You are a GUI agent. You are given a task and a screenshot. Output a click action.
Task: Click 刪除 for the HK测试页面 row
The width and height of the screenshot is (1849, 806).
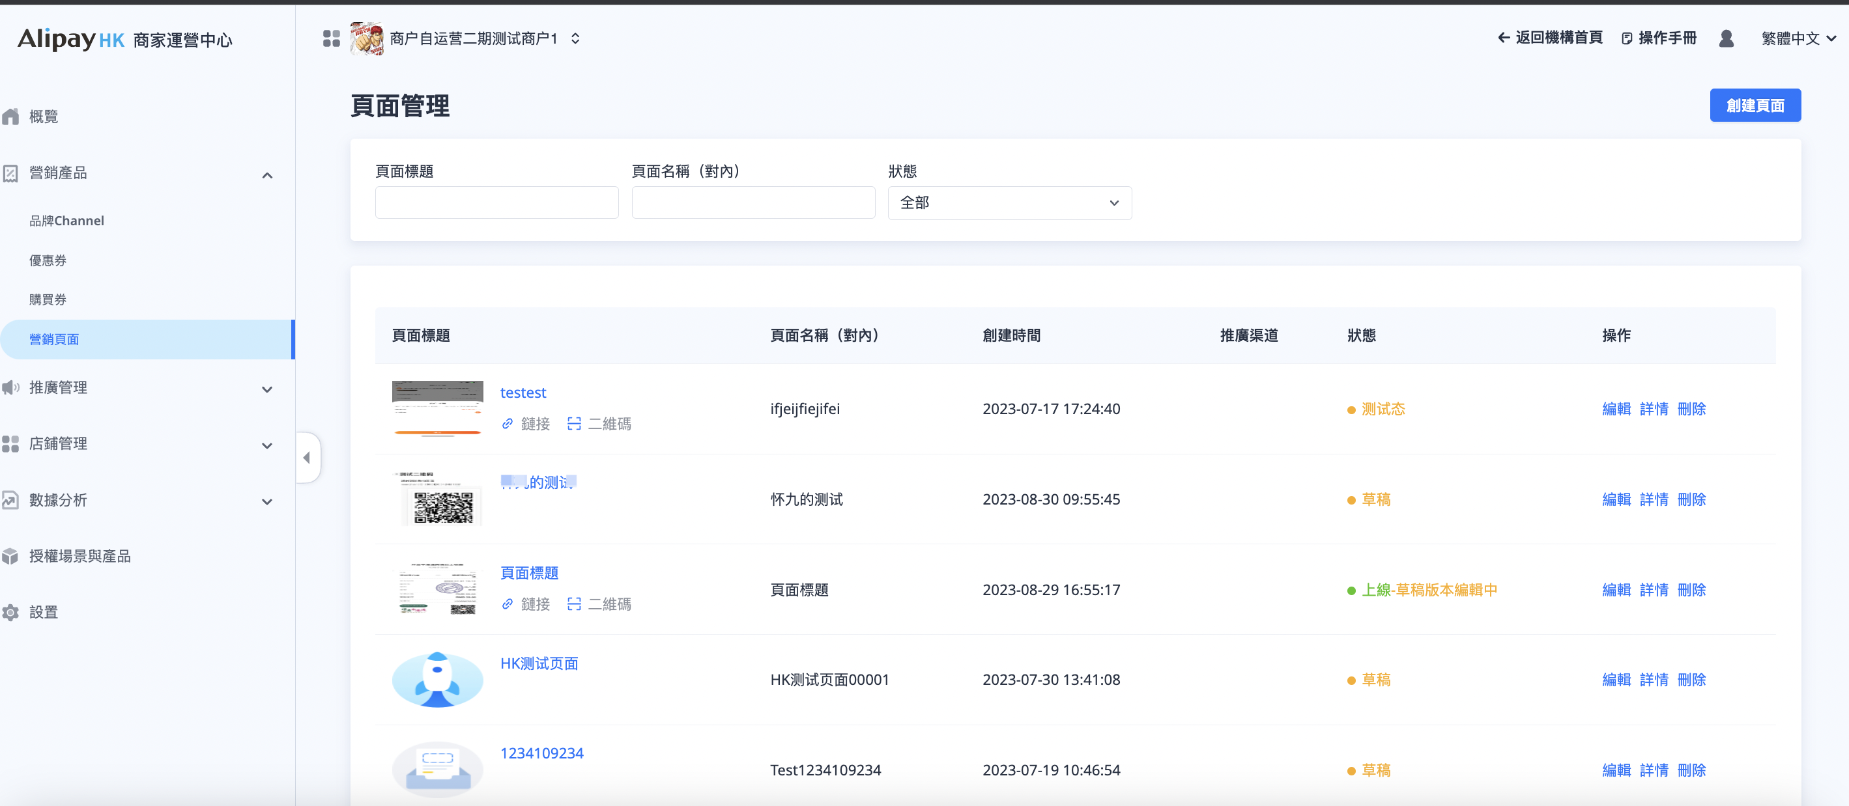[x=1691, y=679]
